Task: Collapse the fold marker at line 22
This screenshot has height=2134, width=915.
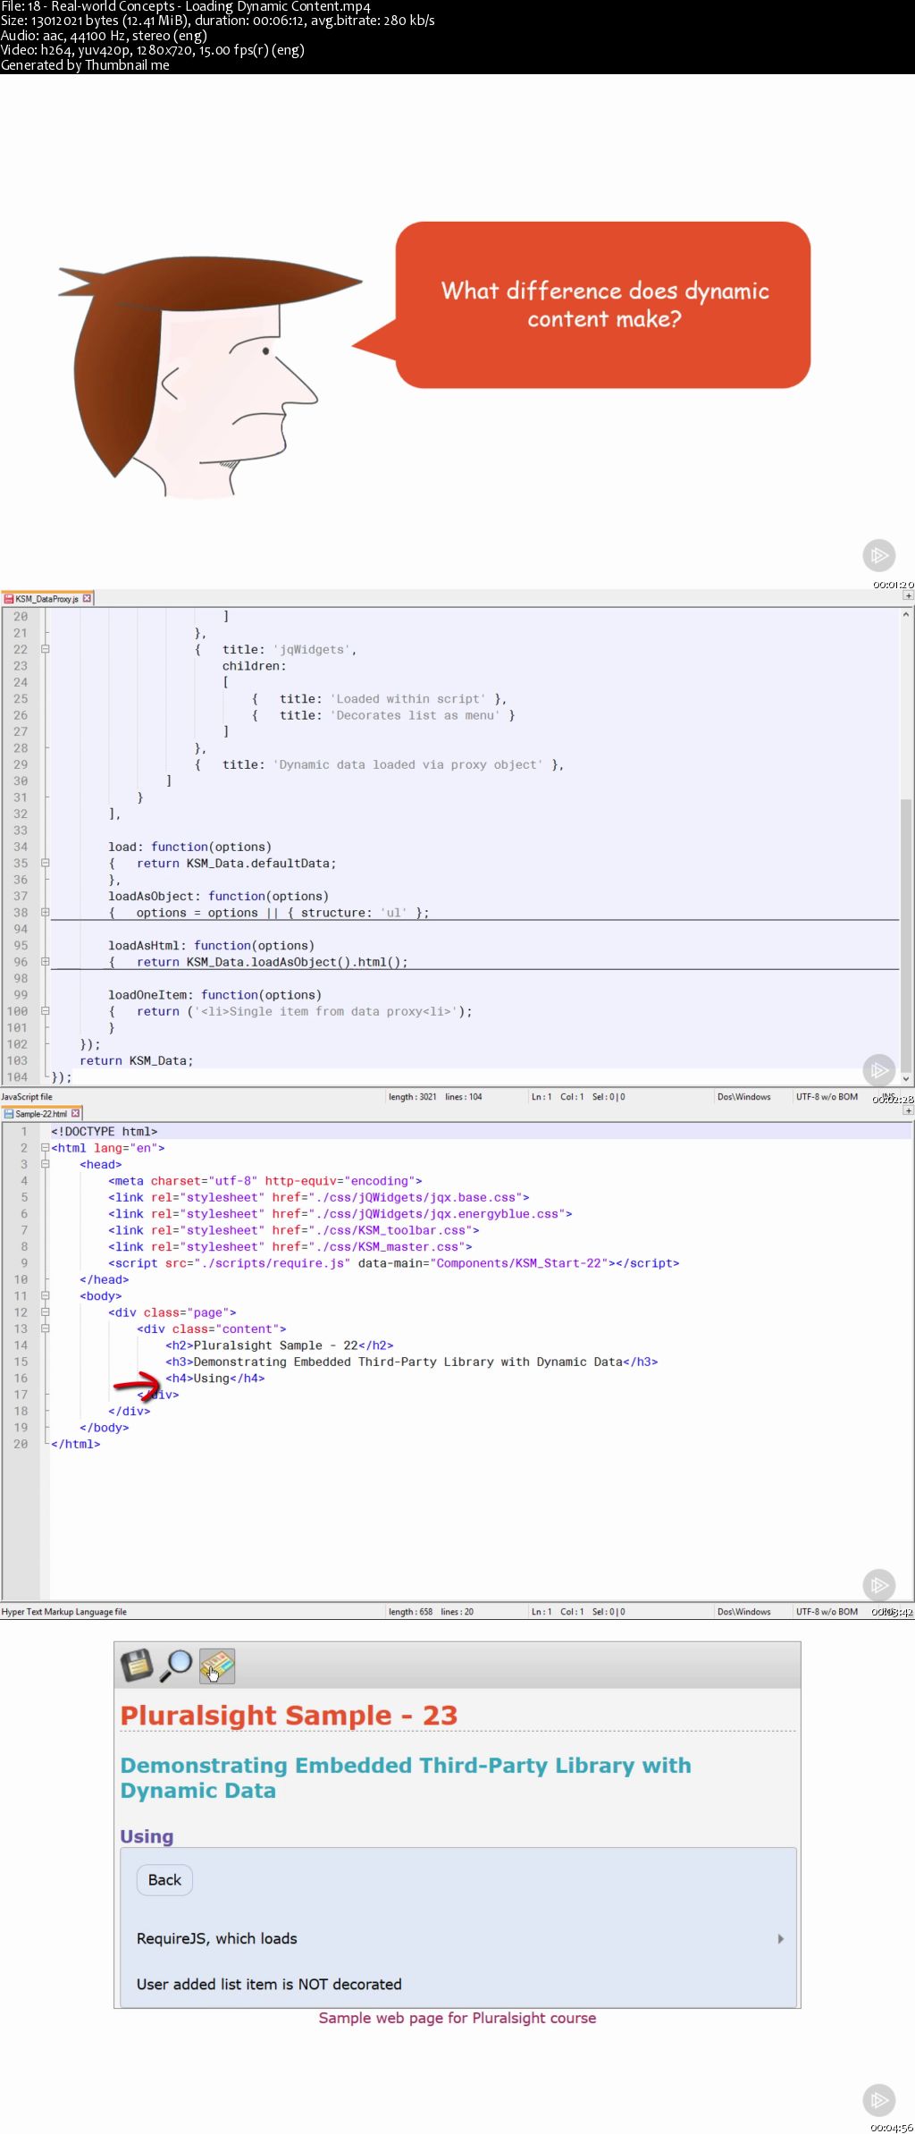Action: pyautogui.click(x=45, y=649)
